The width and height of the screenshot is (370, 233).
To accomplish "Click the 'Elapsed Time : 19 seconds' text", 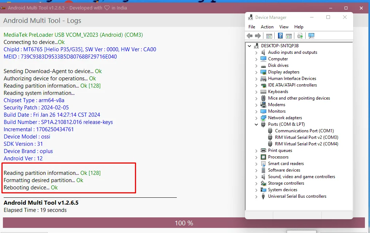I will click(x=35, y=210).
